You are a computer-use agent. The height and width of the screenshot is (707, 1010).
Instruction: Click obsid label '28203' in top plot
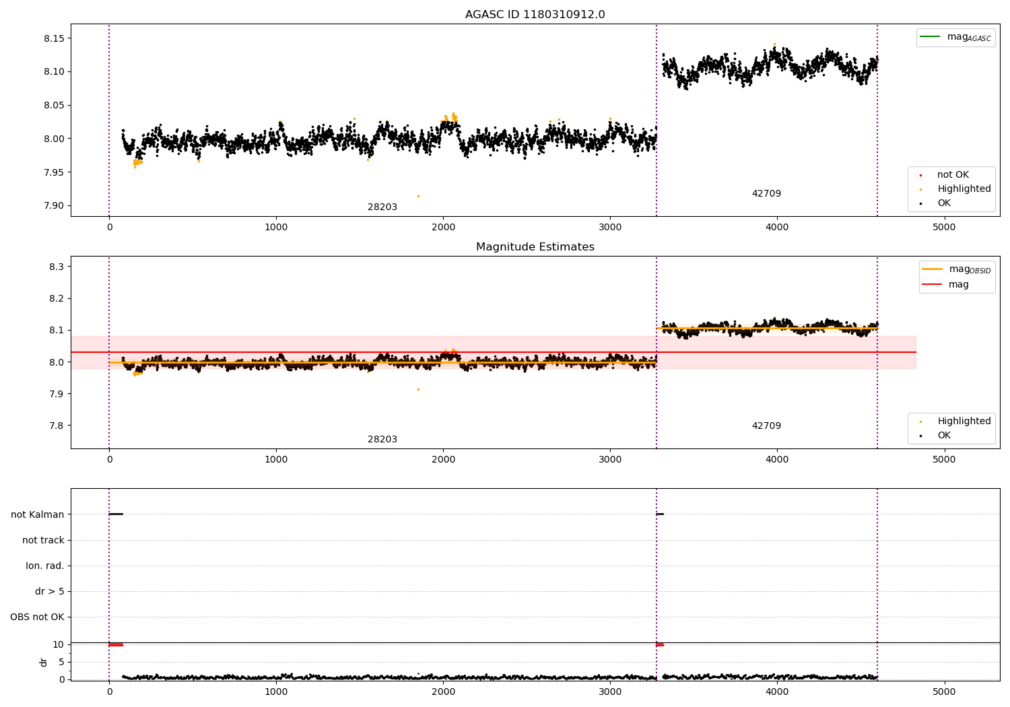click(382, 207)
